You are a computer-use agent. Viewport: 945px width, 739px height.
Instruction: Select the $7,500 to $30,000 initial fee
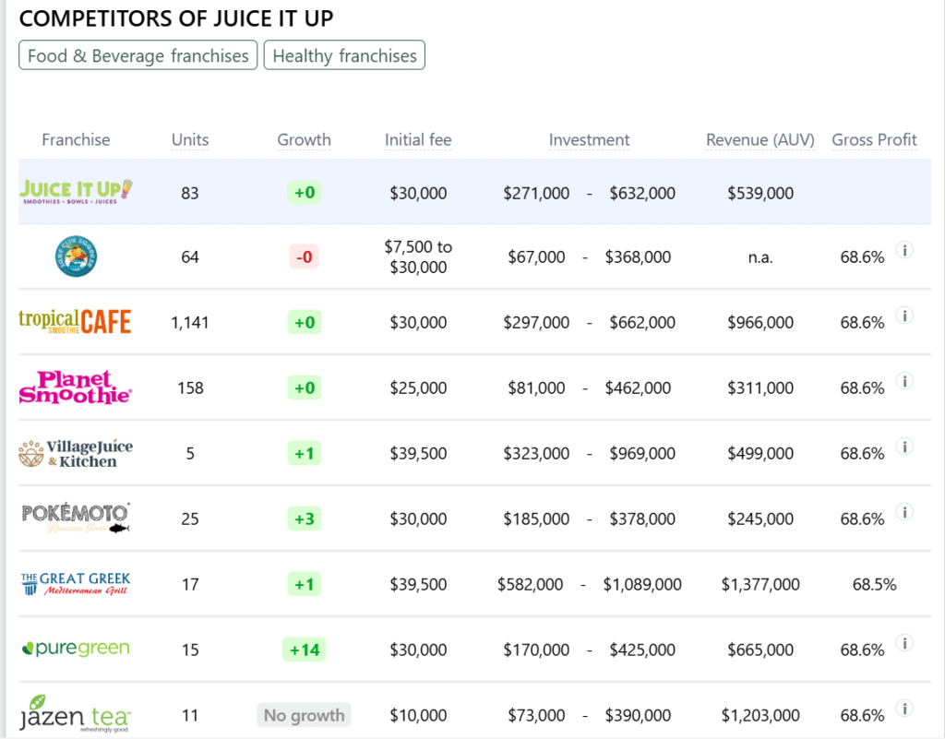[418, 256]
